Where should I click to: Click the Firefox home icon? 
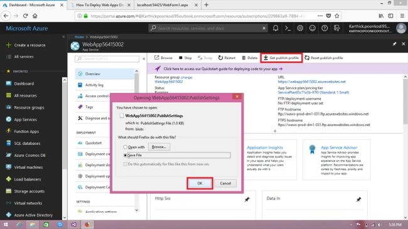pyautogui.click(x=35, y=16)
